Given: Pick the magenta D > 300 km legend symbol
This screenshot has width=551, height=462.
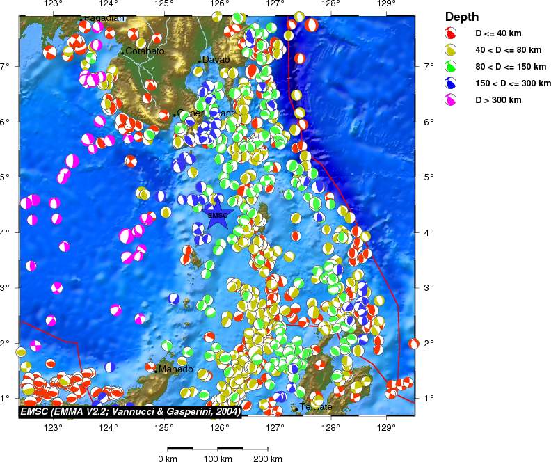Looking at the screenshot, I should 452,100.
